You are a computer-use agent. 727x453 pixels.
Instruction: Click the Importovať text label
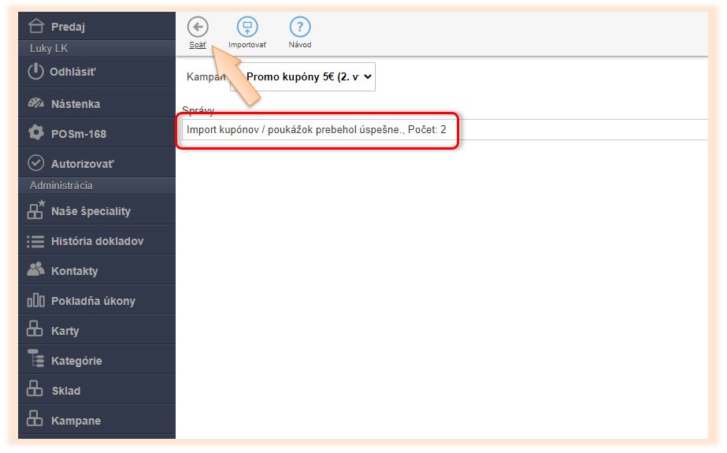tap(247, 45)
